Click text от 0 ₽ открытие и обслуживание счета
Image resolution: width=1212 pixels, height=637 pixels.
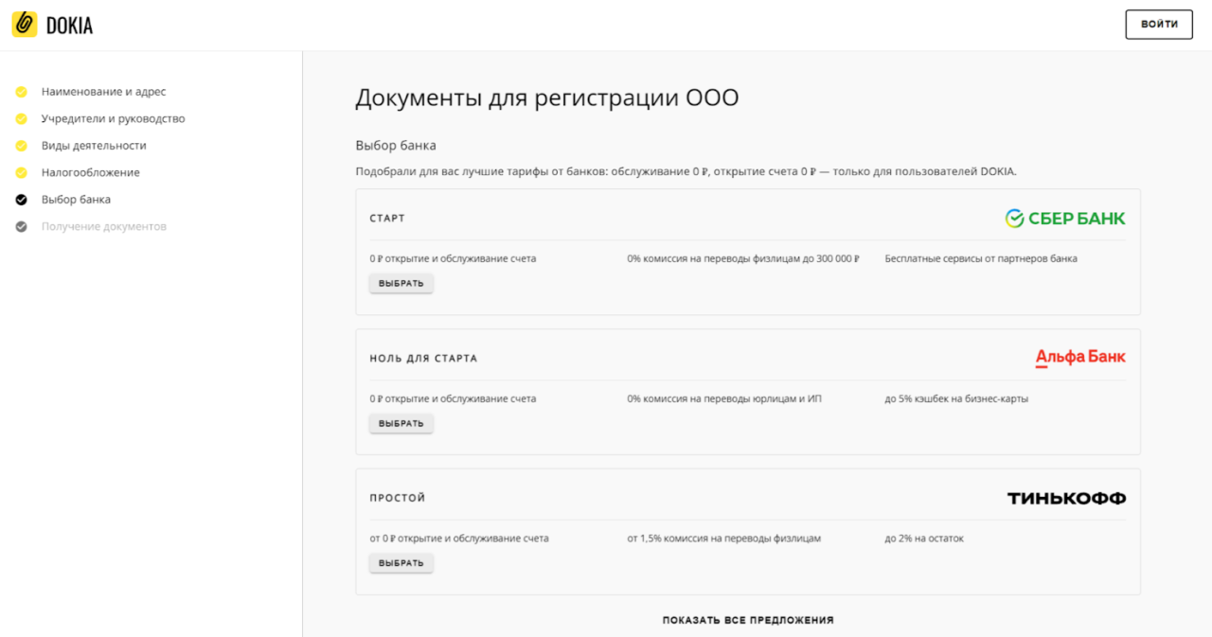click(459, 539)
